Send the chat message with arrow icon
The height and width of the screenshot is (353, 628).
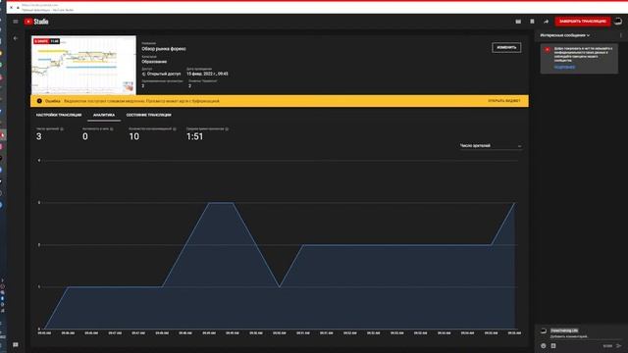click(619, 346)
